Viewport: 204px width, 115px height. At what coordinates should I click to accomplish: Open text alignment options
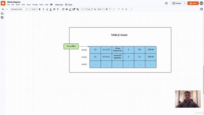[x=54, y=9]
